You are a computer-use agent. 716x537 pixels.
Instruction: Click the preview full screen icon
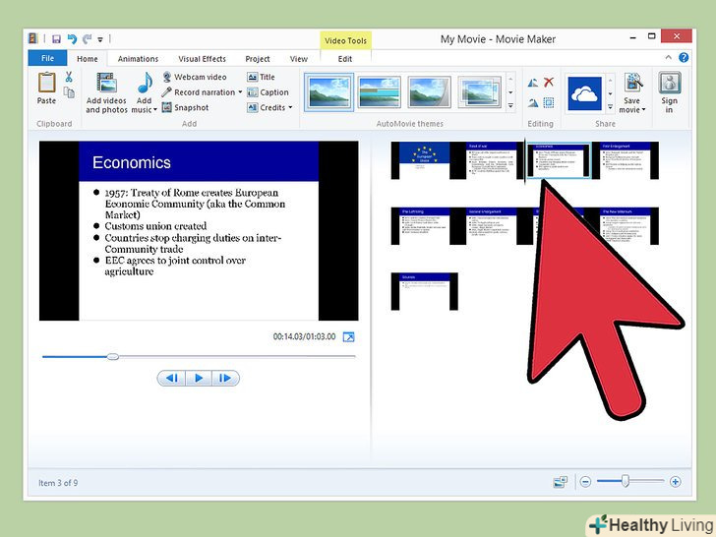(348, 337)
